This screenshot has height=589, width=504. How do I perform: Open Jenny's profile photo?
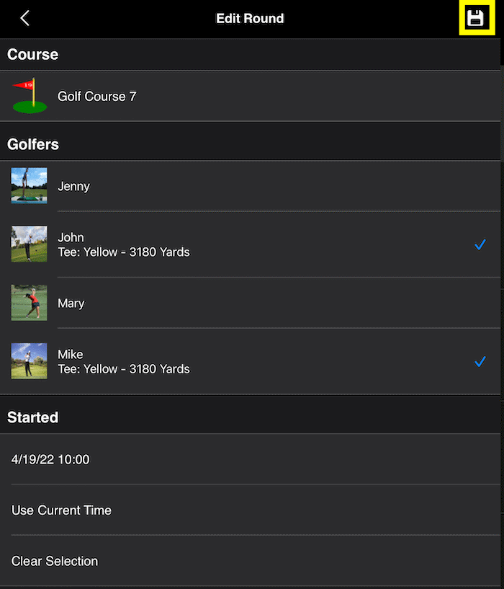tap(30, 185)
